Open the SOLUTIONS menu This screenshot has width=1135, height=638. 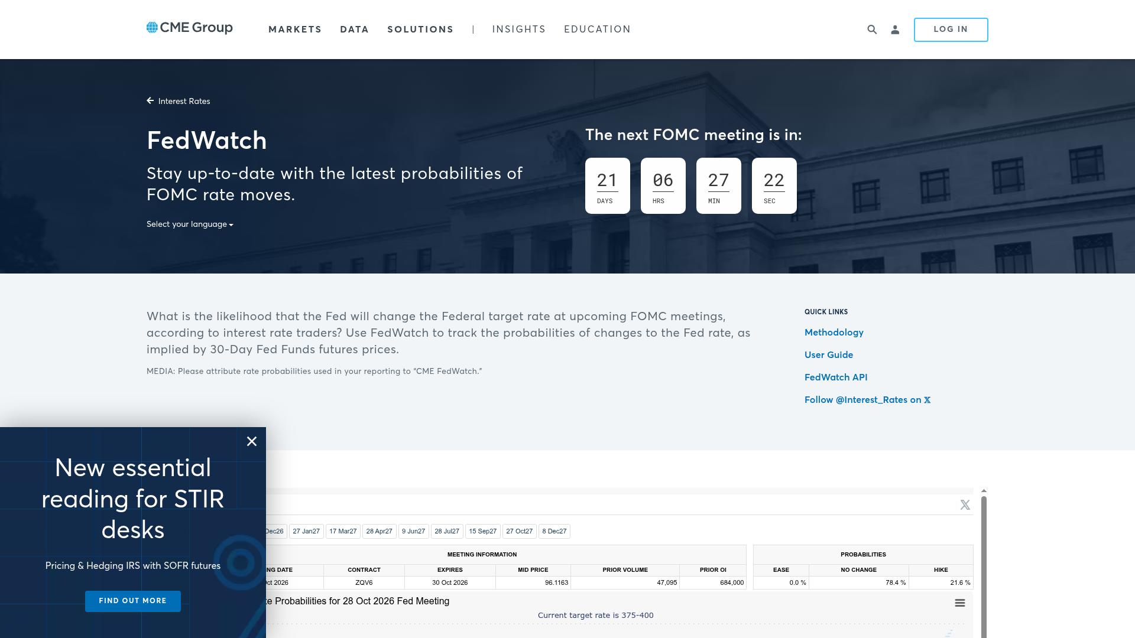tap(420, 30)
